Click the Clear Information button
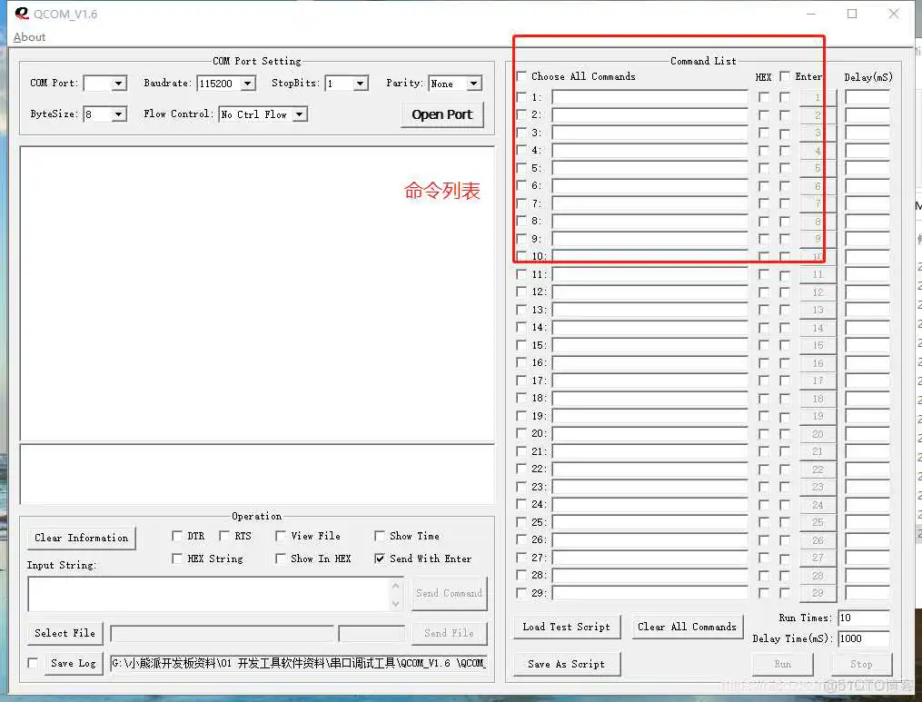The height and width of the screenshot is (702, 922). (81, 538)
